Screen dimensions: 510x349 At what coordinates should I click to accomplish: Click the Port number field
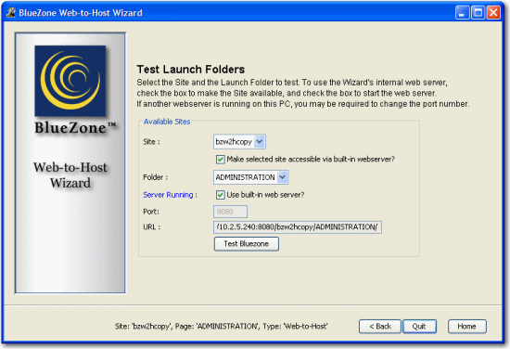pyautogui.click(x=230, y=212)
